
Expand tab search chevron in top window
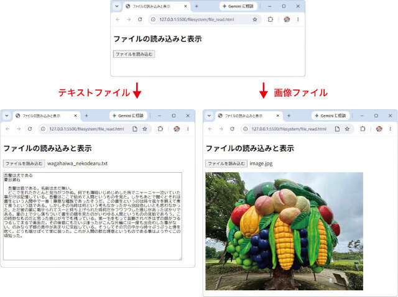[117, 6]
